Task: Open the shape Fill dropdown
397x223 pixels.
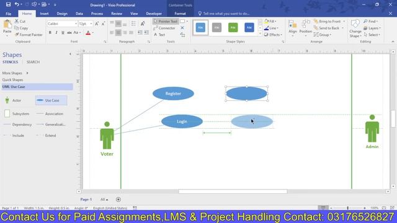Action: (270, 22)
